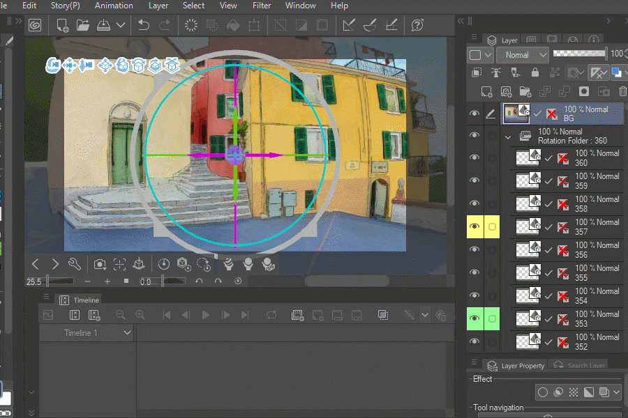Open the Animation menu

pyautogui.click(x=114, y=6)
